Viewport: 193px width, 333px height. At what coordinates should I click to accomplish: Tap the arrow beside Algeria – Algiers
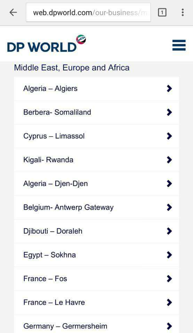tap(169, 88)
